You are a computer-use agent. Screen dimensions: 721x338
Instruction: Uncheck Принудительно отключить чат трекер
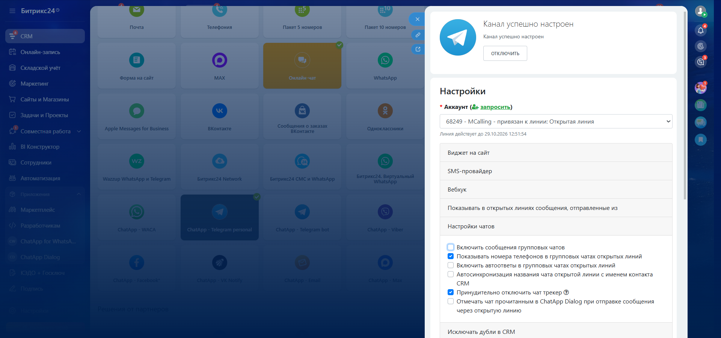451,292
